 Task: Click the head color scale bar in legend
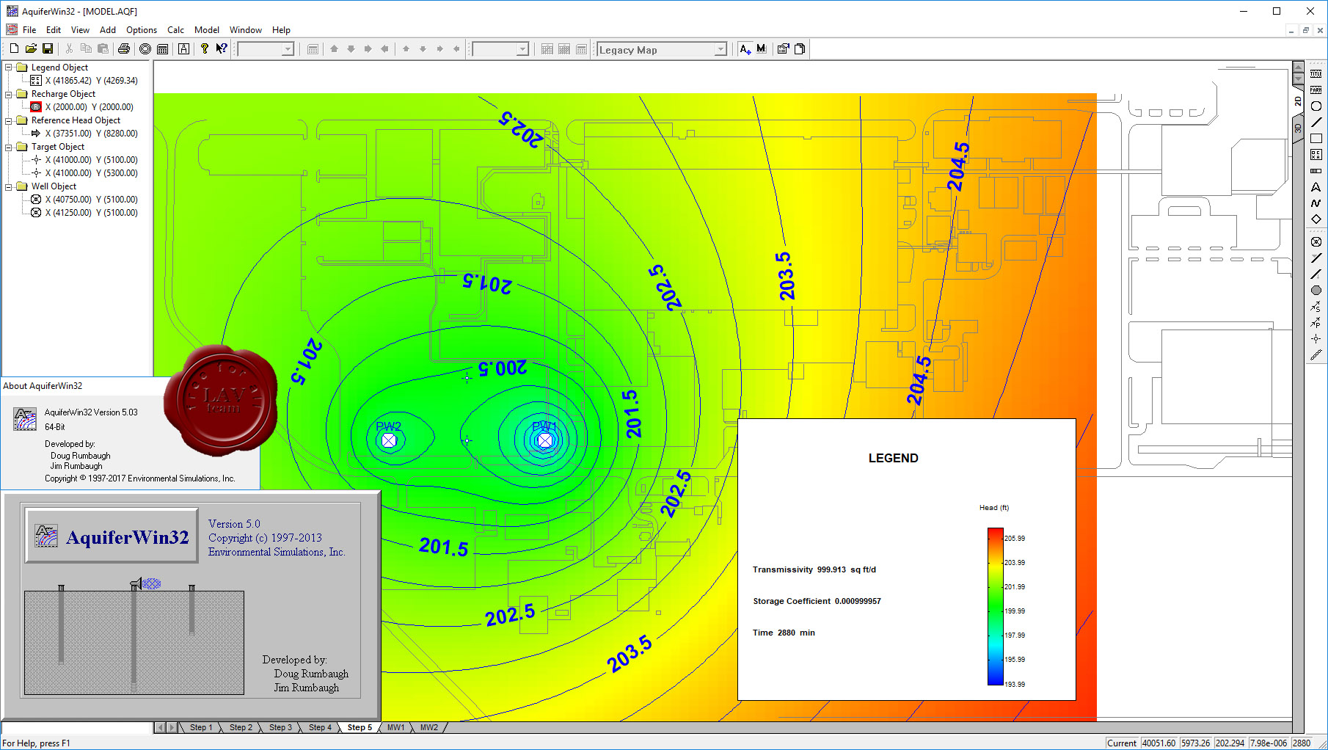click(995, 606)
